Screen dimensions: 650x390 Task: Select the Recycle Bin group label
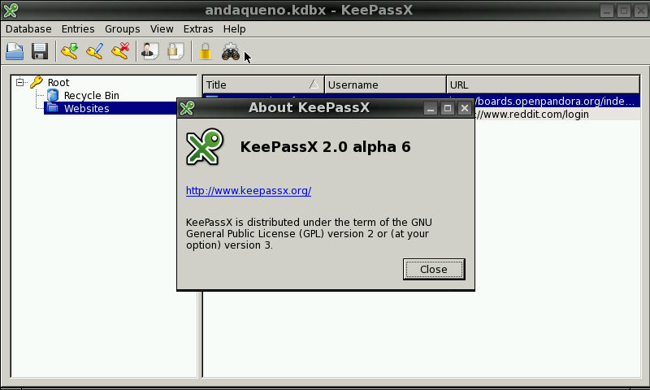click(91, 95)
